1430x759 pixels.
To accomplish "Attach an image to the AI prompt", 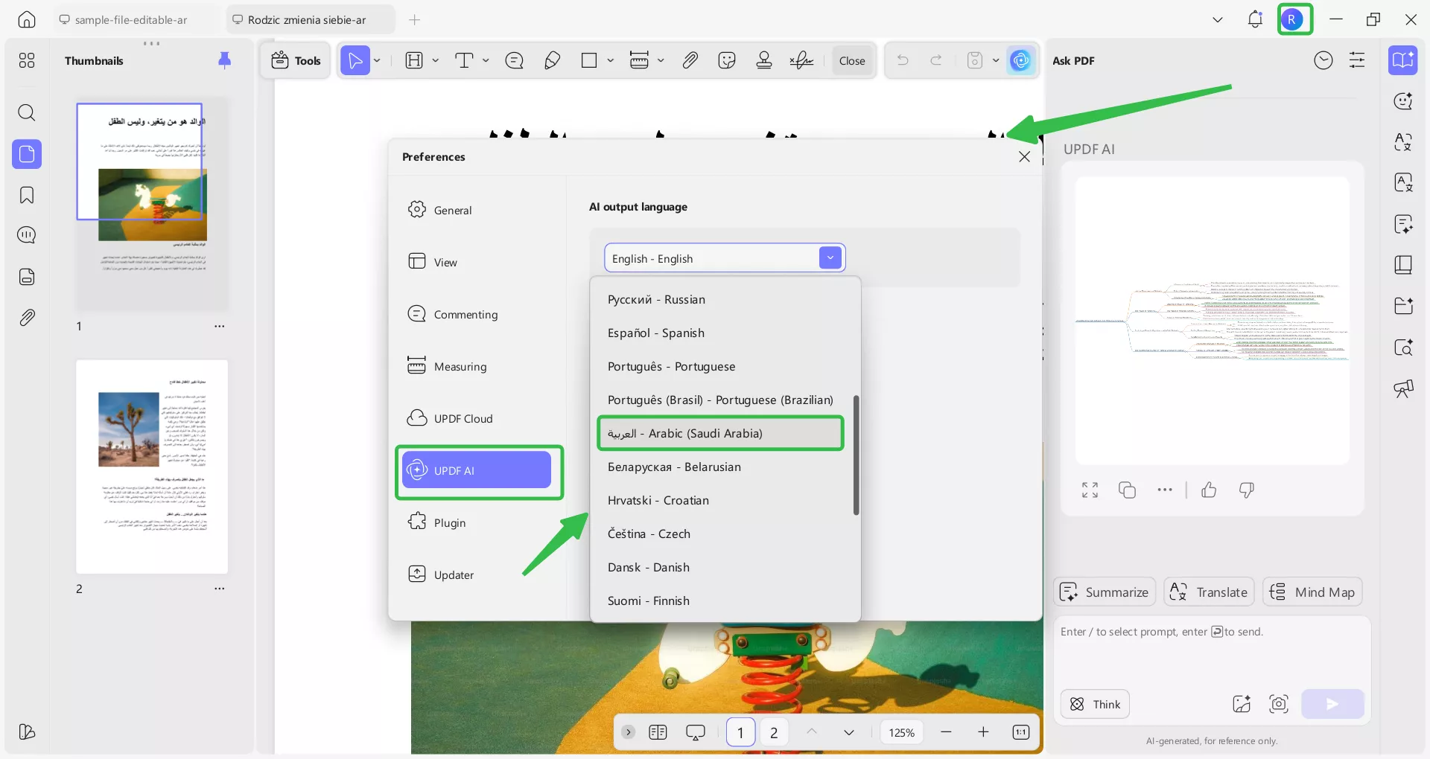I will (1242, 704).
